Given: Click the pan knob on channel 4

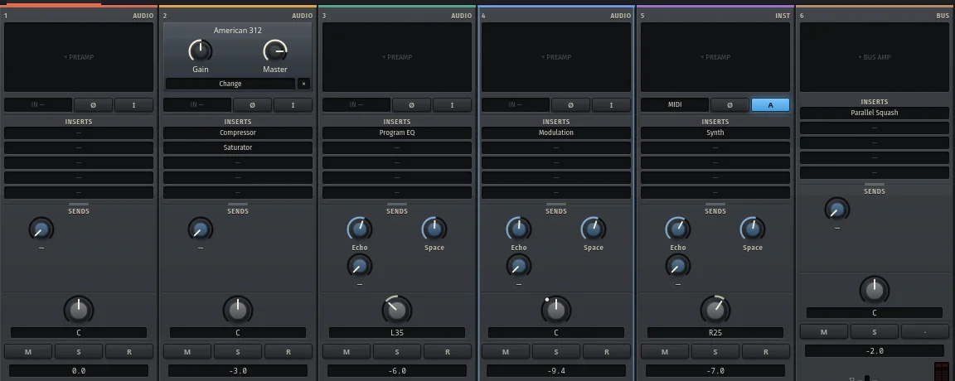Looking at the screenshot, I should point(556,311).
